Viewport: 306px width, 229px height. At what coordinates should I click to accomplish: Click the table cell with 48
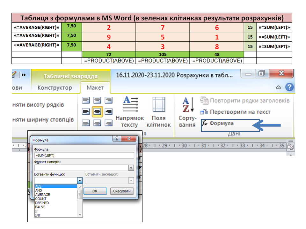pyautogui.click(x=217, y=54)
